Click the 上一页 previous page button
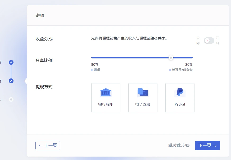231x160 pixels. (x=48, y=146)
